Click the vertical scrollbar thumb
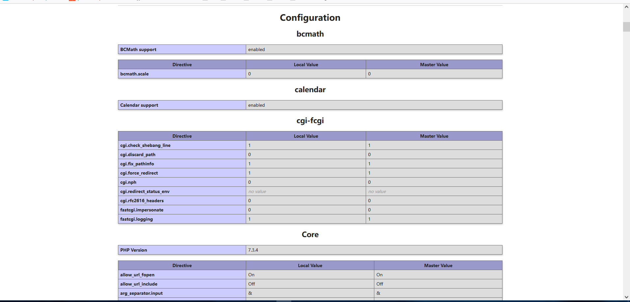The image size is (630, 302). coord(626,26)
